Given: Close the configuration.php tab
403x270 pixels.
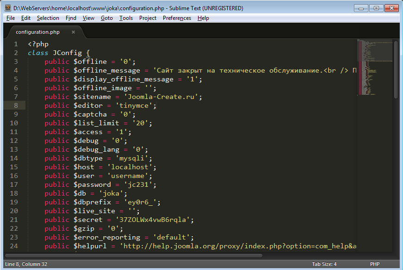Looking at the screenshot, I should 73,32.
